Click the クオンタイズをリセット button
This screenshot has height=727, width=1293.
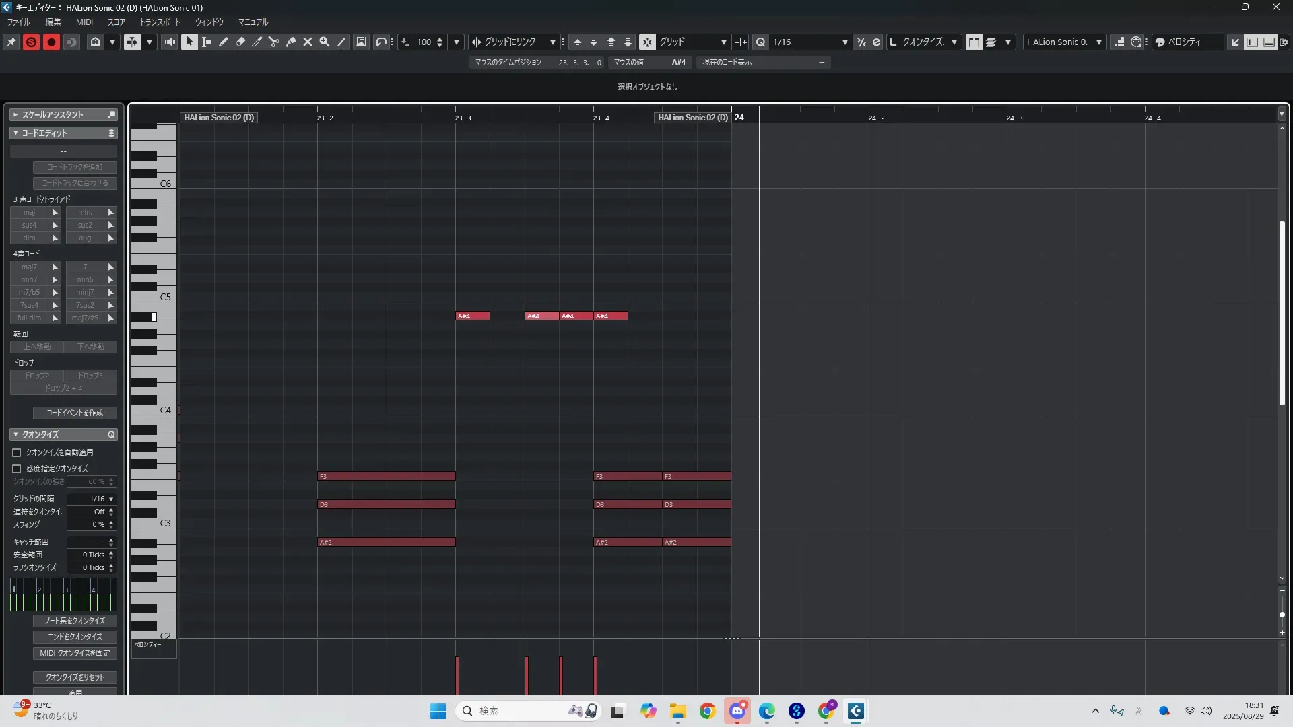click(75, 677)
